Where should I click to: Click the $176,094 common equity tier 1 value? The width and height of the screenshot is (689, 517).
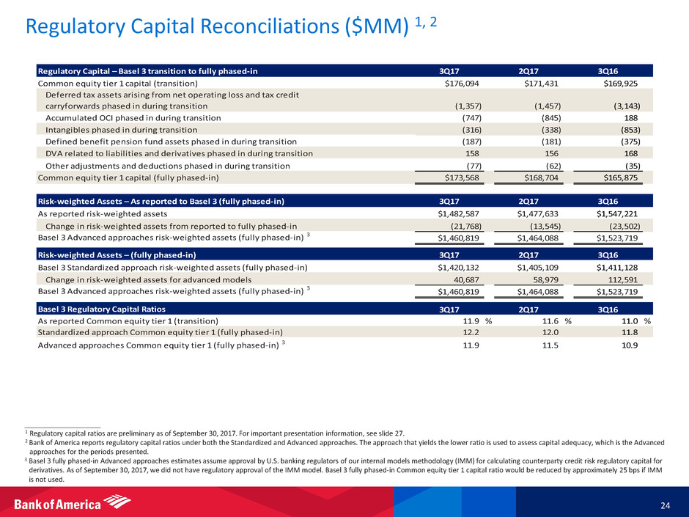pos(458,83)
